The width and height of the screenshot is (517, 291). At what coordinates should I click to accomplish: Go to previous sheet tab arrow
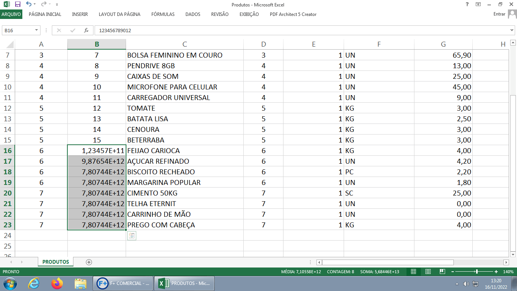[11, 262]
